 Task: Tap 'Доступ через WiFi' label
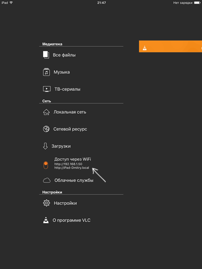(73, 159)
